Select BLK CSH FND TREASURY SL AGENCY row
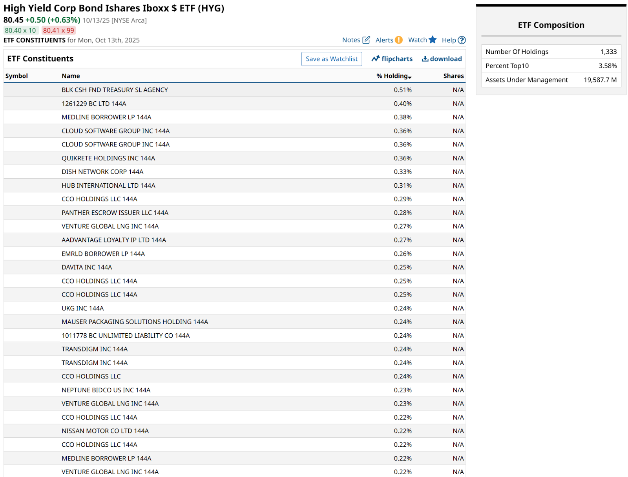Image resolution: width=628 pixels, height=477 pixels. (x=234, y=90)
